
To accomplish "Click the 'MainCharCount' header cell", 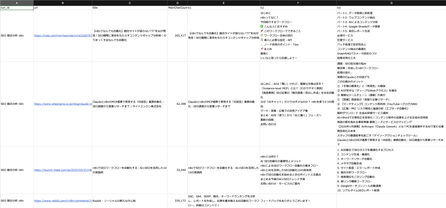I will (x=178, y=8).
